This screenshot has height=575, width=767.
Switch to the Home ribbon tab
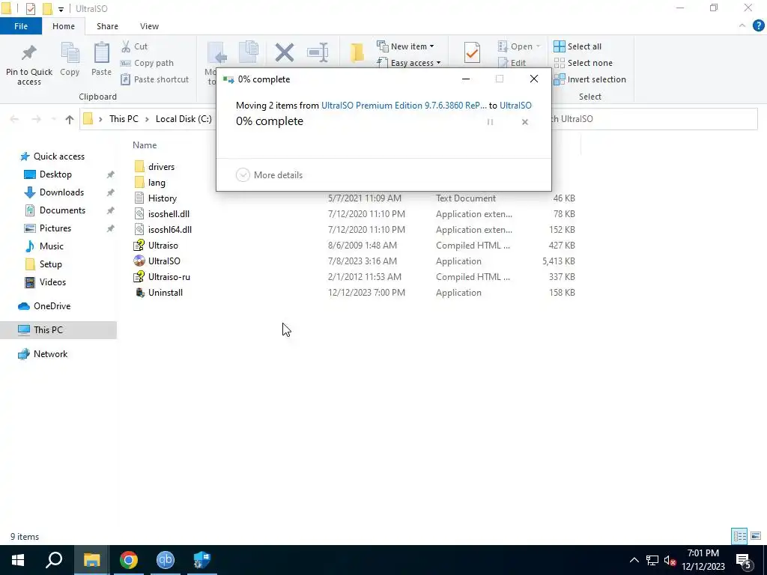coord(64,26)
